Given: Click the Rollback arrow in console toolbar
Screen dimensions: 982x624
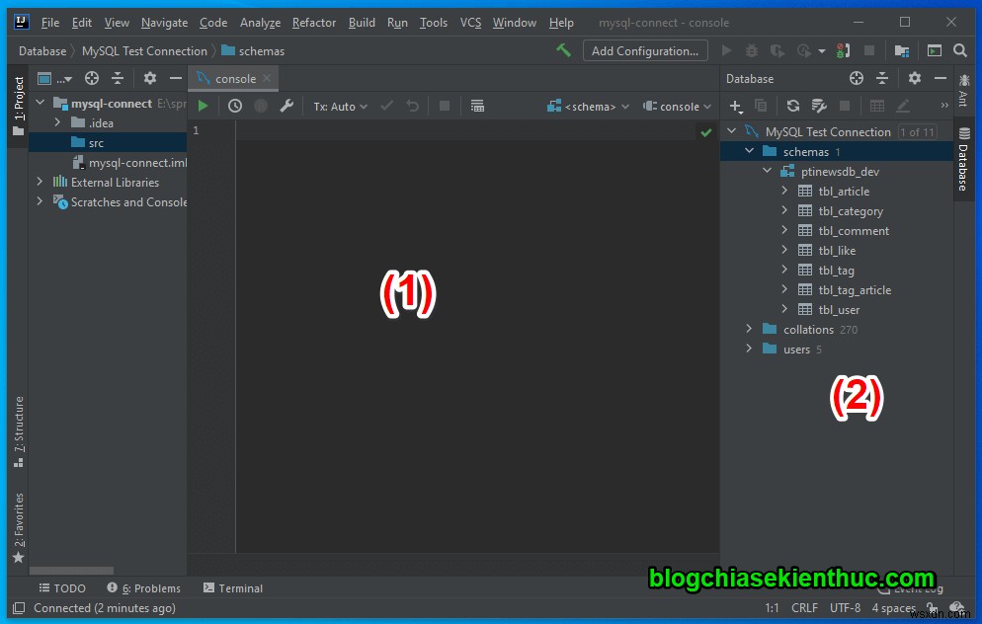Looking at the screenshot, I should tap(413, 106).
